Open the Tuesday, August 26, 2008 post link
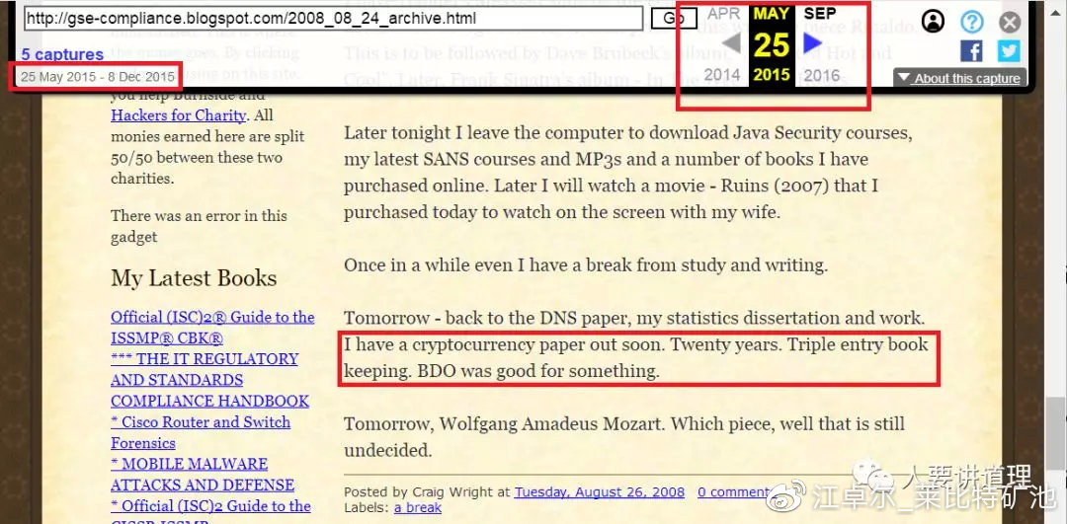 pyautogui.click(x=600, y=492)
